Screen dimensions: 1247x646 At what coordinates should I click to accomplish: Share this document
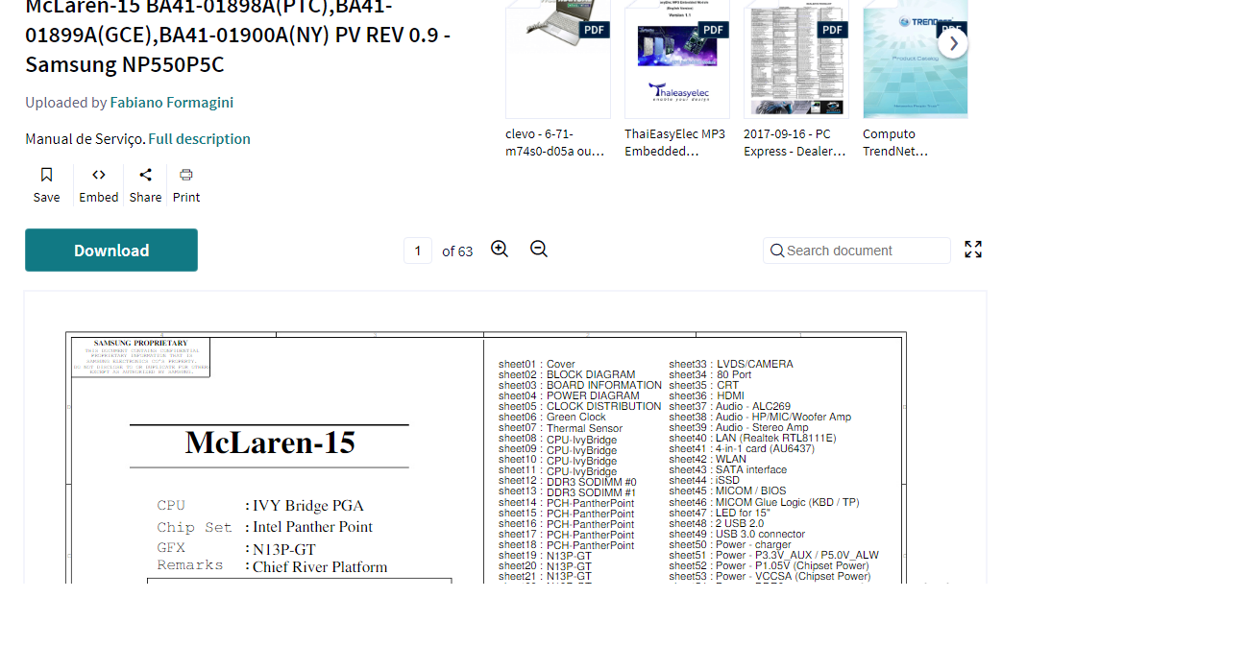point(145,185)
